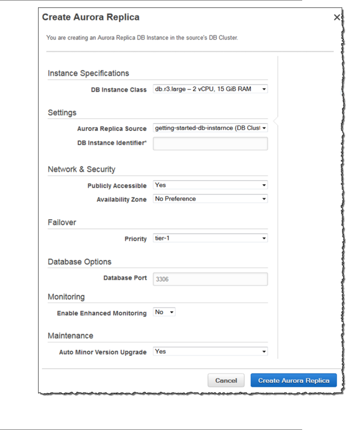This screenshot has width=348, height=430.
Task: Click the Auto Minor Version Upgrade label
Action: [103, 352]
